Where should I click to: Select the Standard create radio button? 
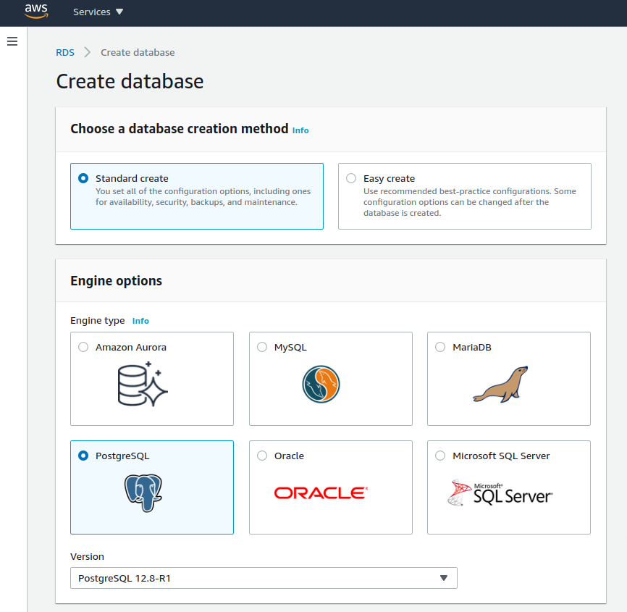pos(83,178)
